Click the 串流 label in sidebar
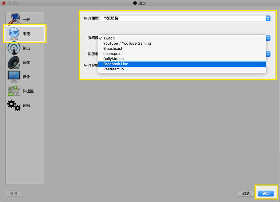This screenshot has height=202, width=280. (26, 34)
